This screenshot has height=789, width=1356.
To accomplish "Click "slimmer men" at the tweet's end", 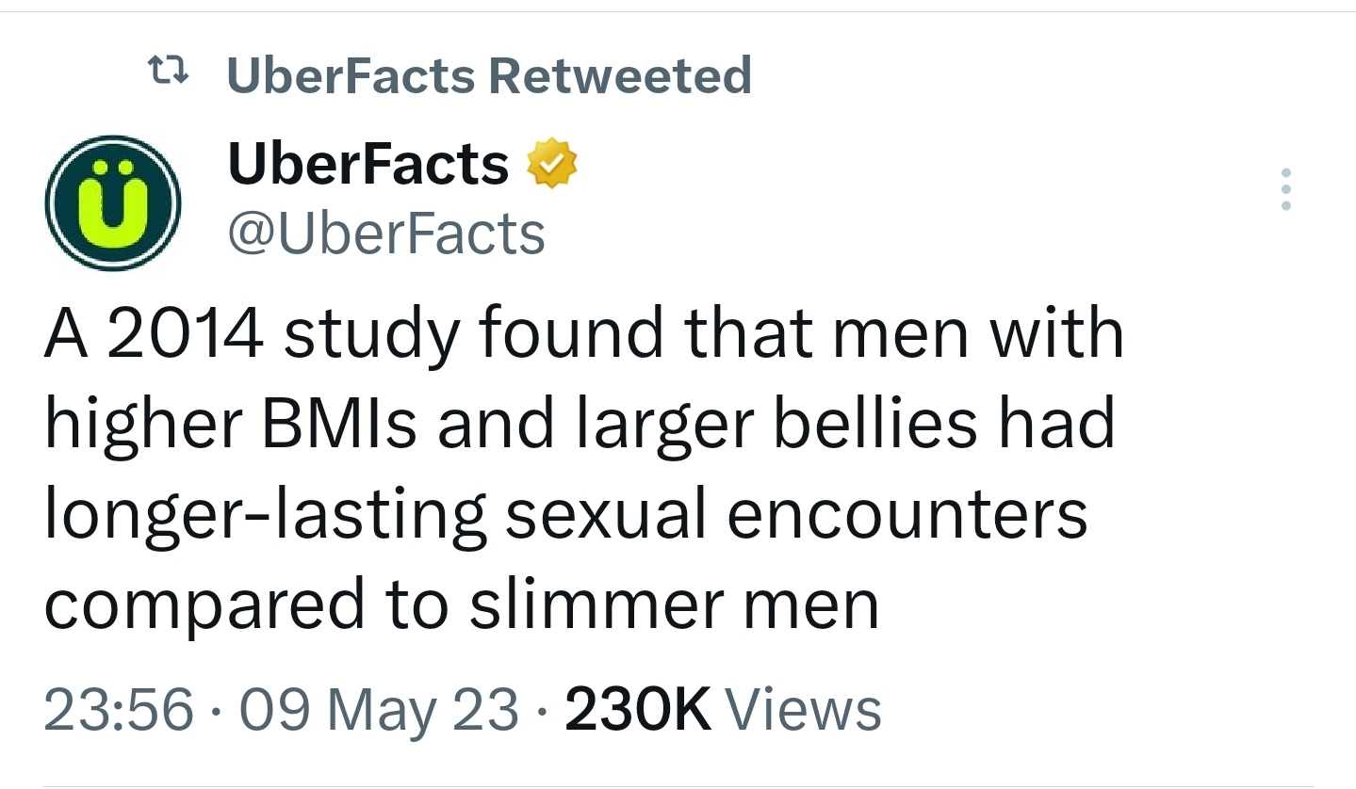I will pos(674,605).
